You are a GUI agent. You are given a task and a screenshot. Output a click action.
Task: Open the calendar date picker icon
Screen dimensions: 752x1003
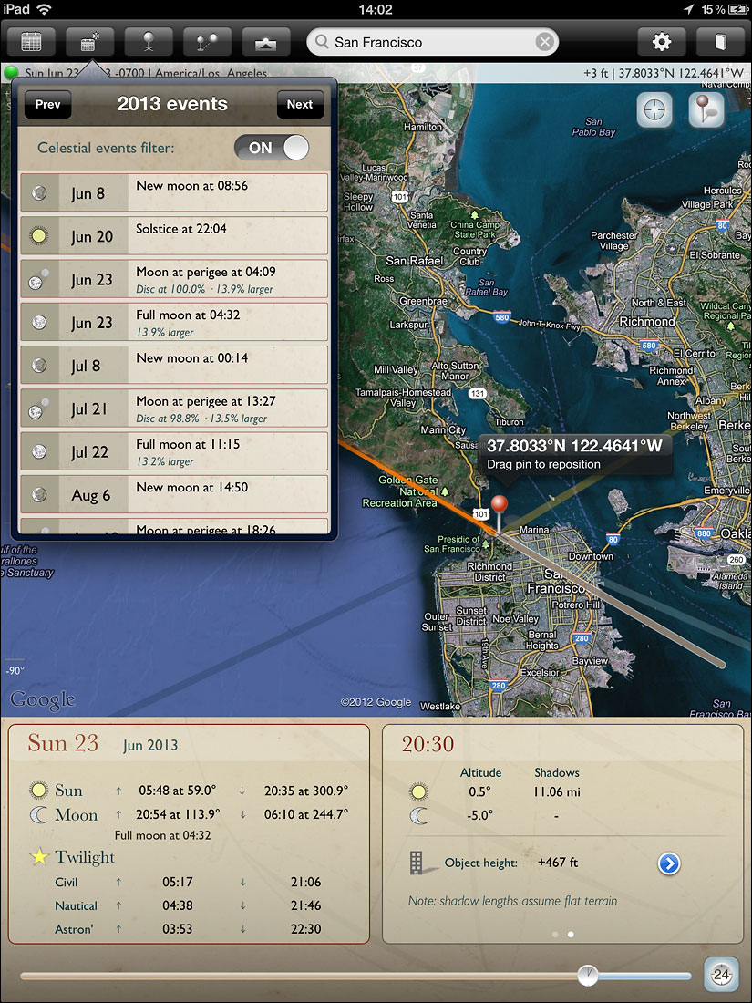click(x=31, y=42)
